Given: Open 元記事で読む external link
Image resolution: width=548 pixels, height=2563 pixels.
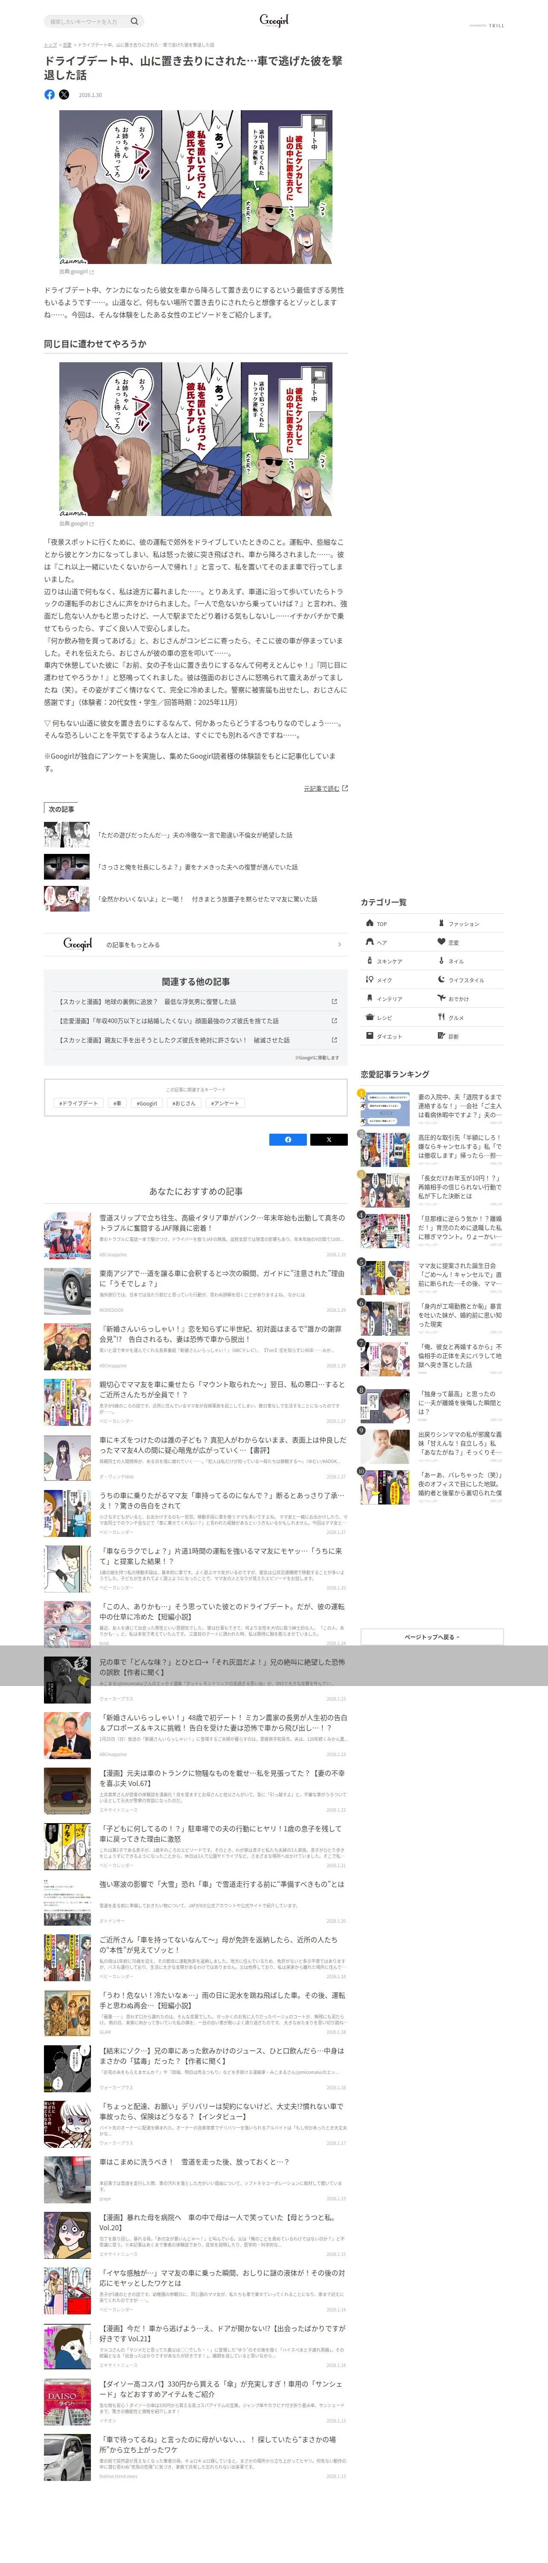Looking at the screenshot, I should pos(325,788).
